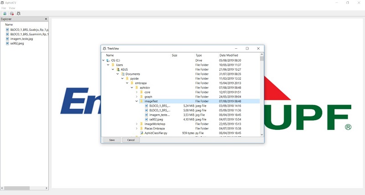Click the gear with red dot toolbar icon
This screenshot has height=195, width=365.
click(x=12, y=14)
